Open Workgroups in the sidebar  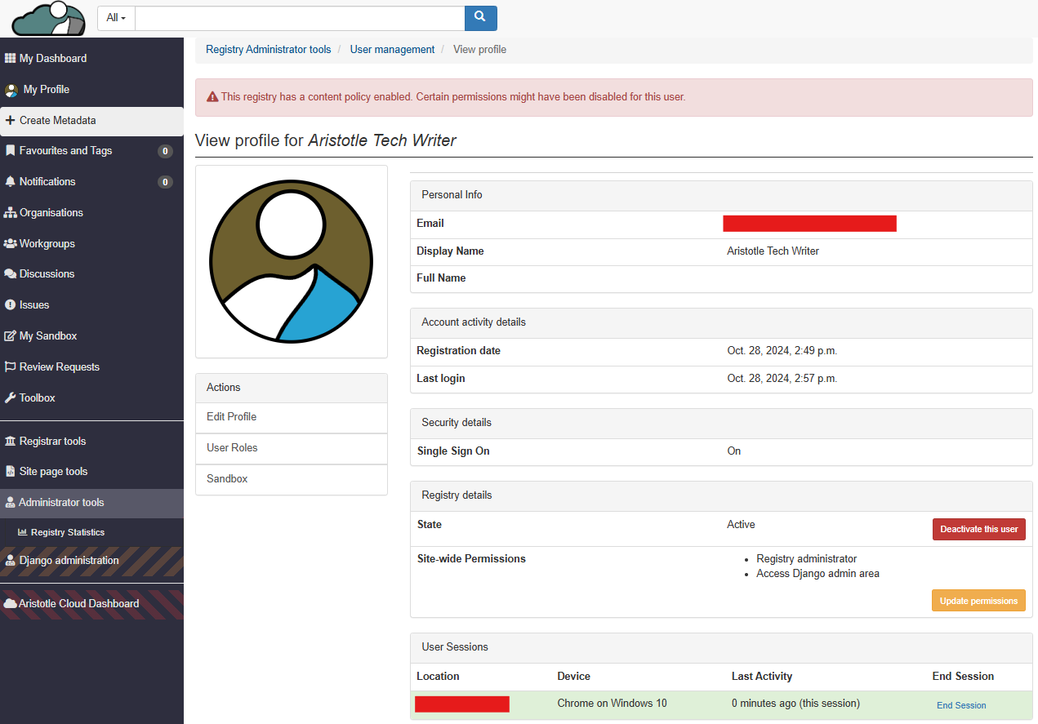pyautogui.click(x=47, y=244)
